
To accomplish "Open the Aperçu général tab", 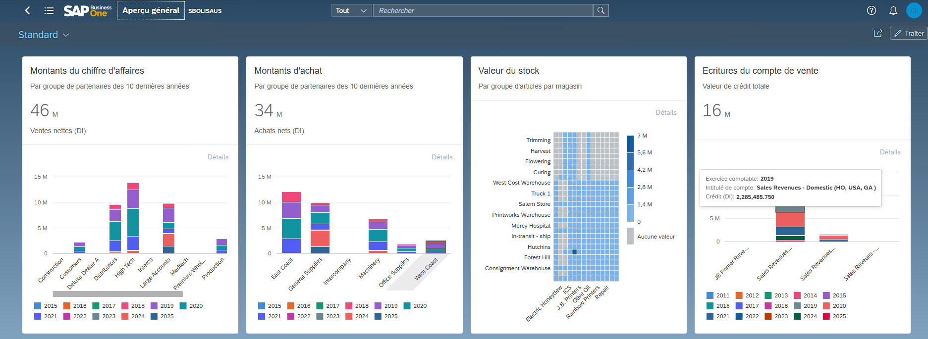I will [x=151, y=10].
